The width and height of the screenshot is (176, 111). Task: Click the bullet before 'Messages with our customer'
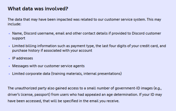(9, 66)
